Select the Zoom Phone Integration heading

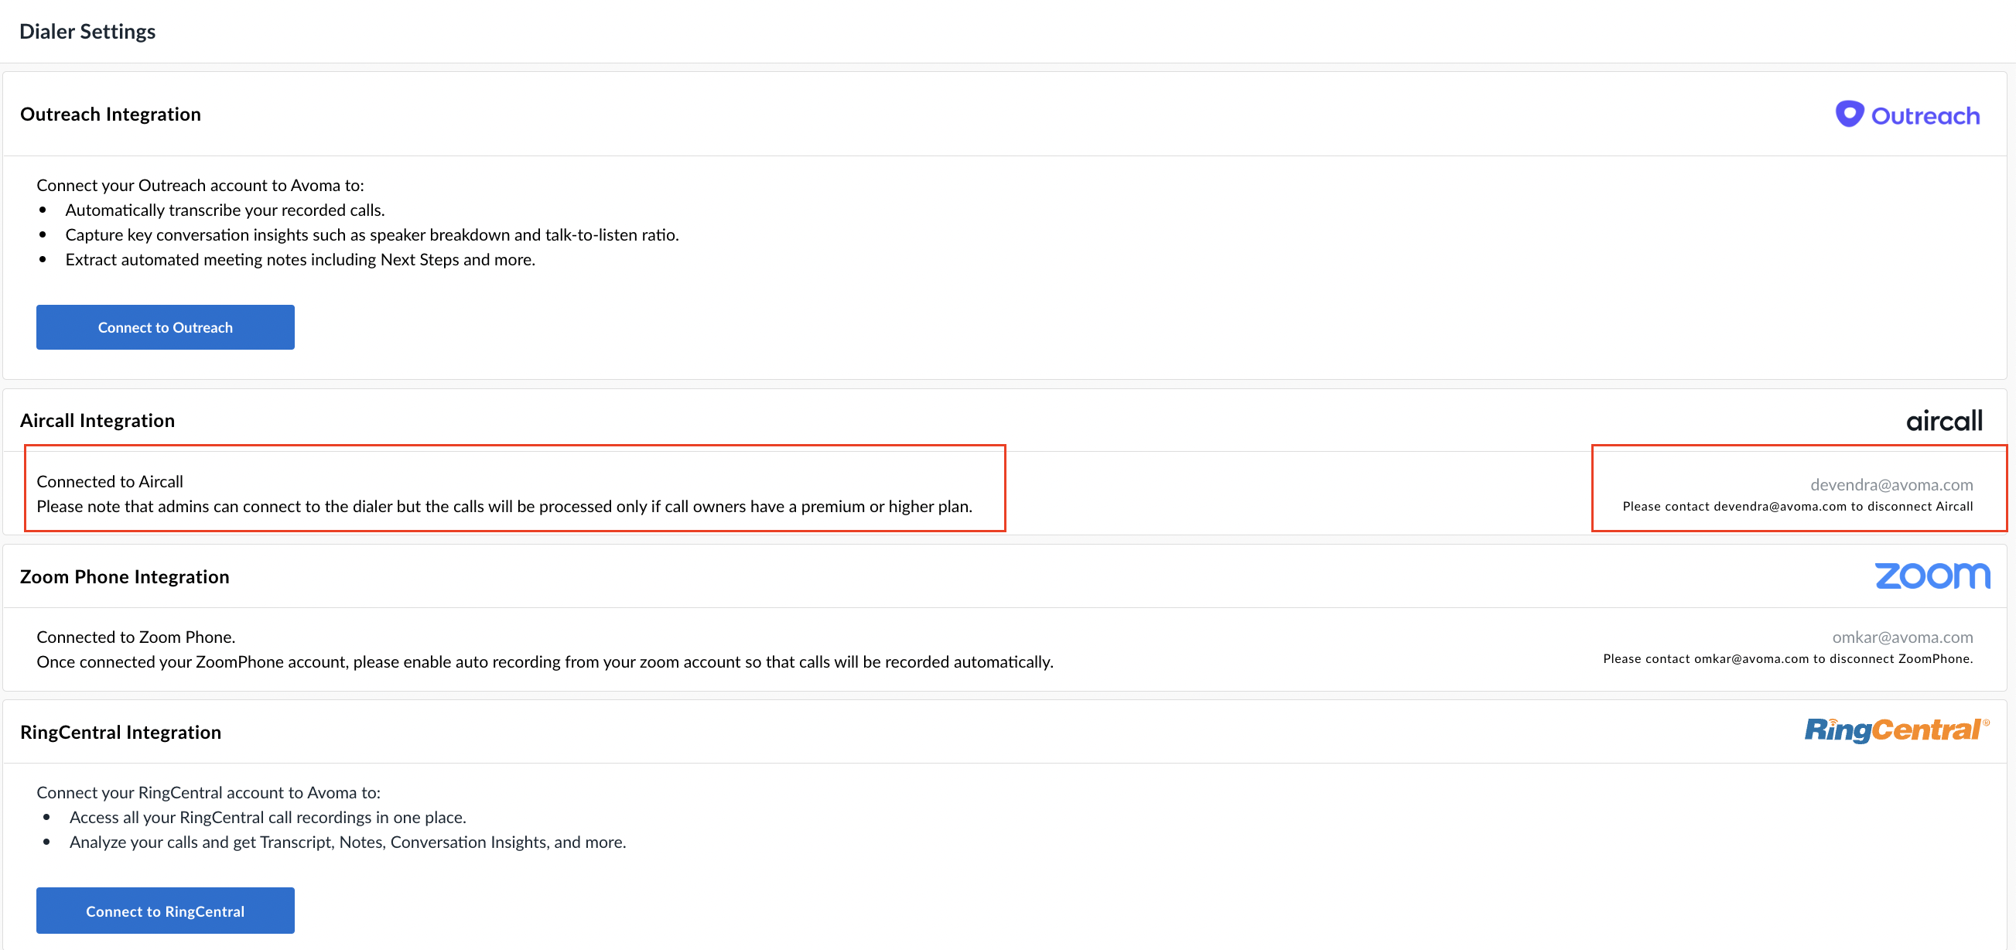[x=125, y=576]
